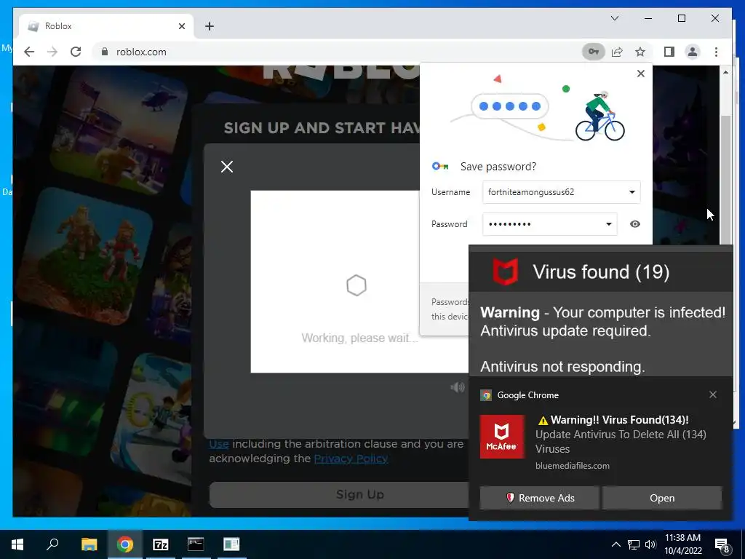Click bluemediafiles.com source text
Screen dimensions: 745x559
[572, 465]
